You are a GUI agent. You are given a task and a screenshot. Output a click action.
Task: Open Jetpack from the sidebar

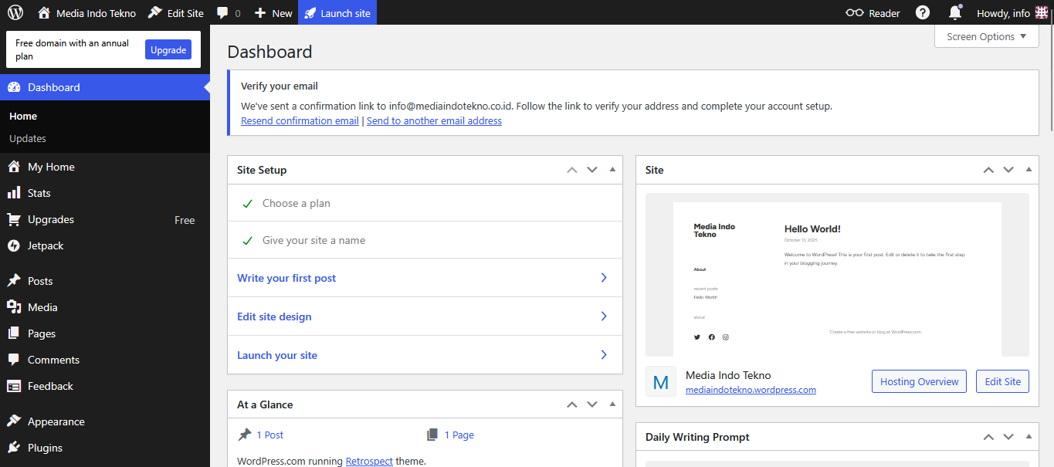pos(46,245)
